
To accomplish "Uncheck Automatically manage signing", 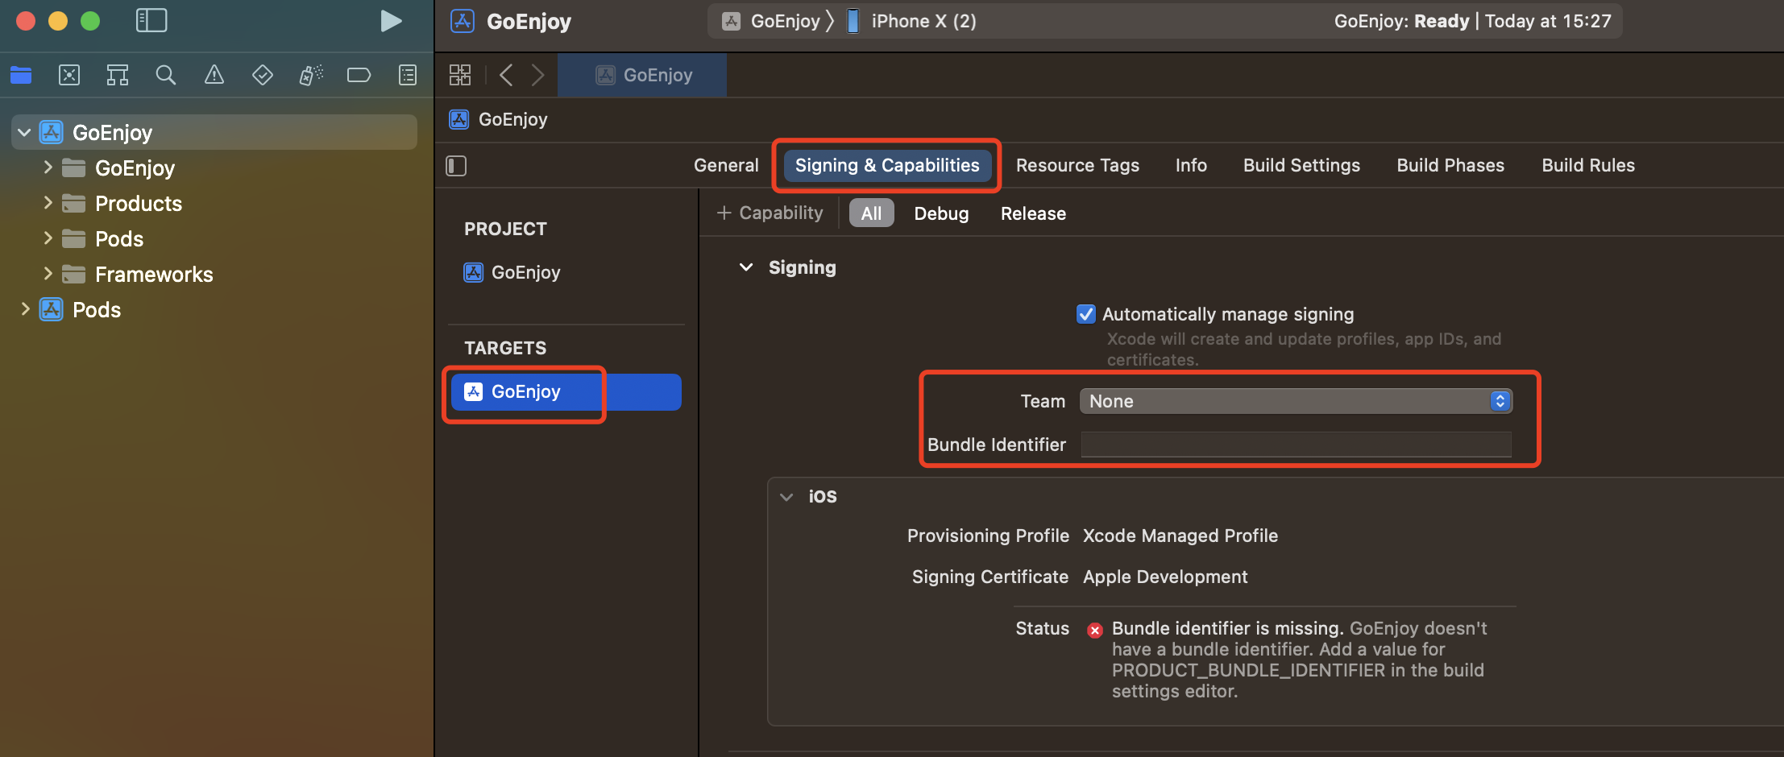I will point(1086,314).
